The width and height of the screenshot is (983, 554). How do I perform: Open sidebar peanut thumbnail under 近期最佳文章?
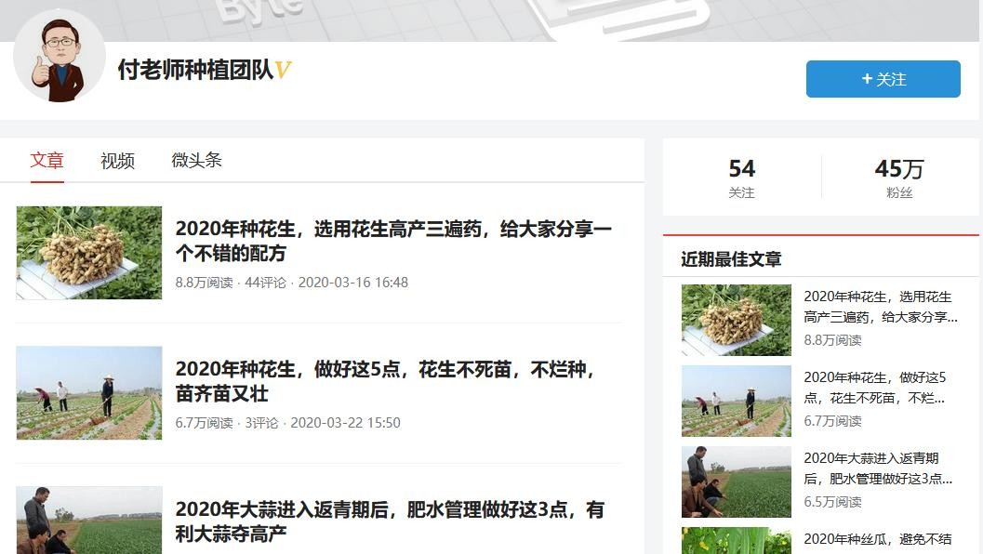[736, 321]
